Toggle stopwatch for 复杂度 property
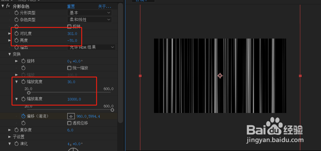This screenshot has height=151, width=321. pyautogui.click(x=16, y=130)
